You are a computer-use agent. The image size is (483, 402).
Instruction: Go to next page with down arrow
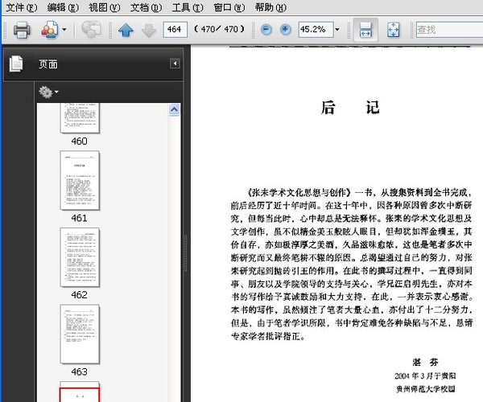coord(147,30)
